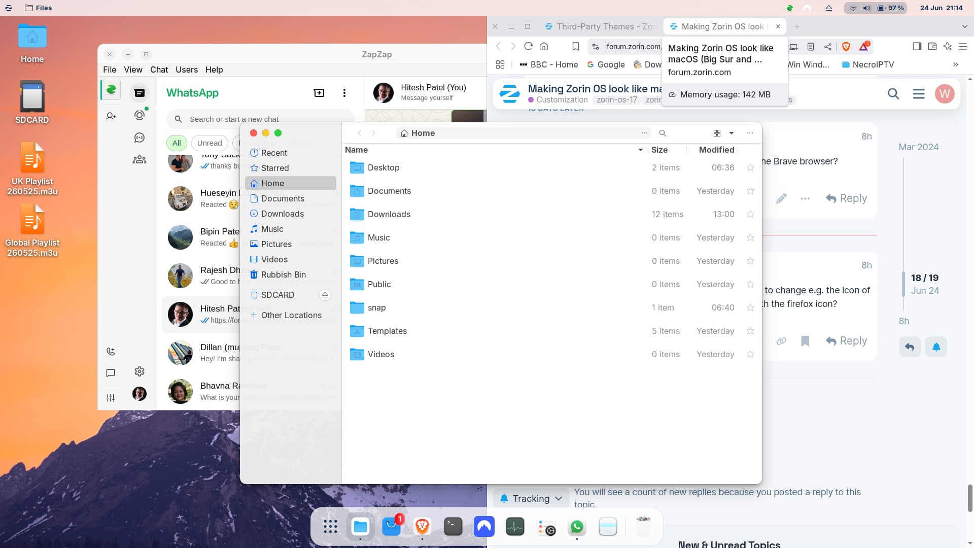Open Brave Rewards triangle icon in address bar
Image resolution: width=974 pixels, height=548 pixels.
pyautogui.click(x=863, y=46)
